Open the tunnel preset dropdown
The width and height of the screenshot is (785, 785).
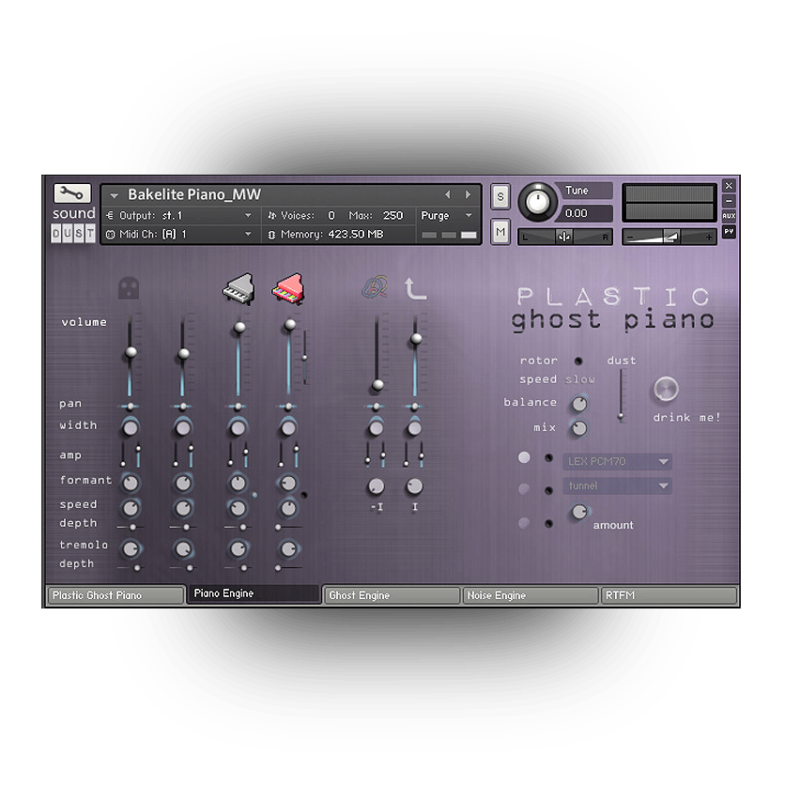tap(617, 486)
